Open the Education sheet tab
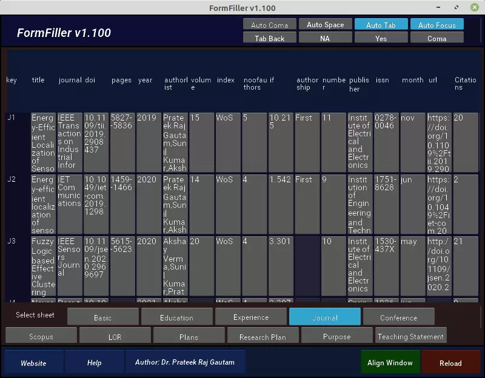Image resolution: width=485 pixels, height=378 pixels. click(x=176, y=317)
